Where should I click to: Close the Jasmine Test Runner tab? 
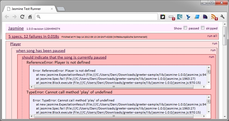click(x=52, y=9)
